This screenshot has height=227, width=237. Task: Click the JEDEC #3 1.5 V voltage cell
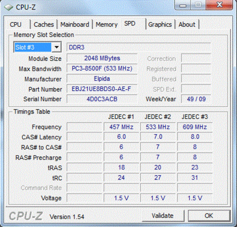(x=195, y=198)
